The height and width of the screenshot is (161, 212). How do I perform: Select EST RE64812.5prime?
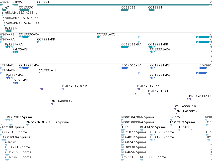point(123,140)
